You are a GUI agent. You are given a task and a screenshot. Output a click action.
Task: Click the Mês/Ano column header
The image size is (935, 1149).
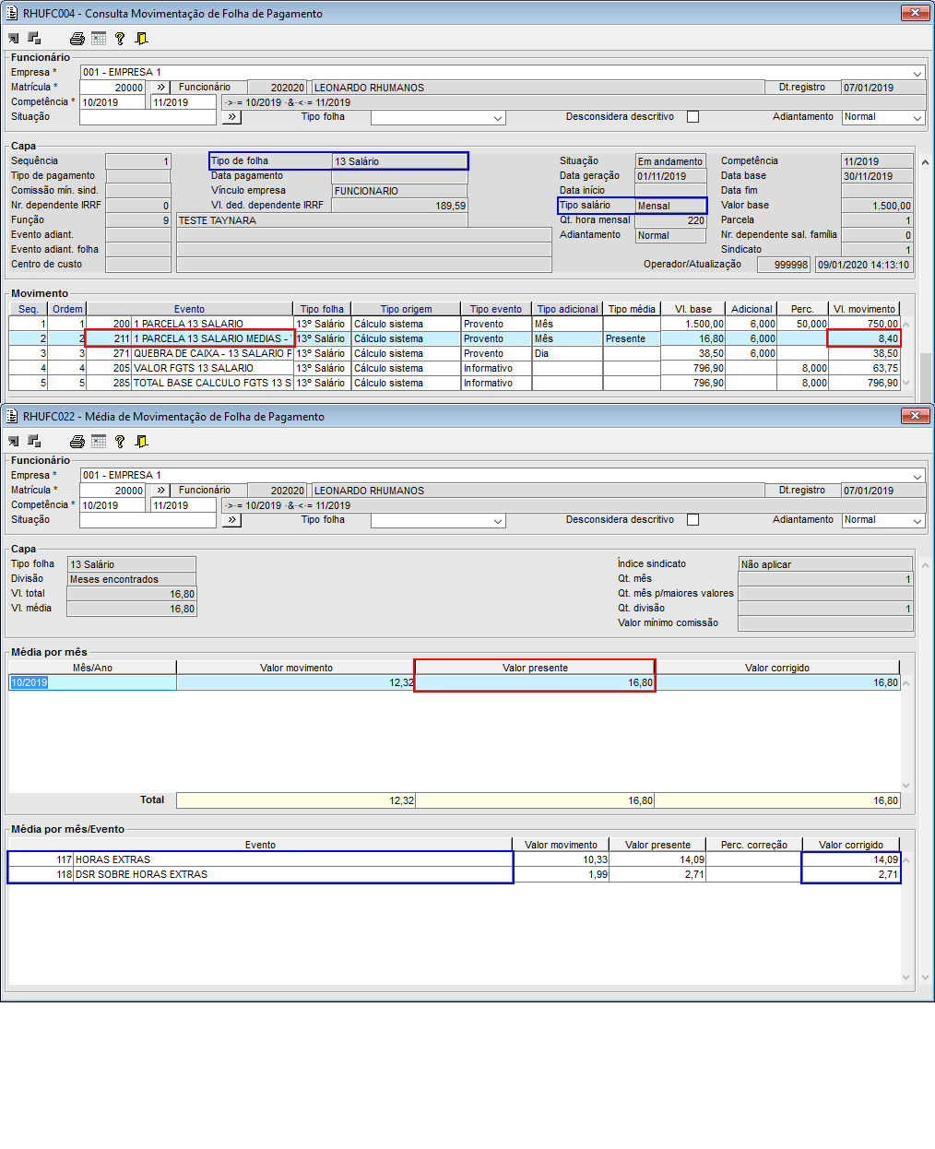[x=92, y=668]
